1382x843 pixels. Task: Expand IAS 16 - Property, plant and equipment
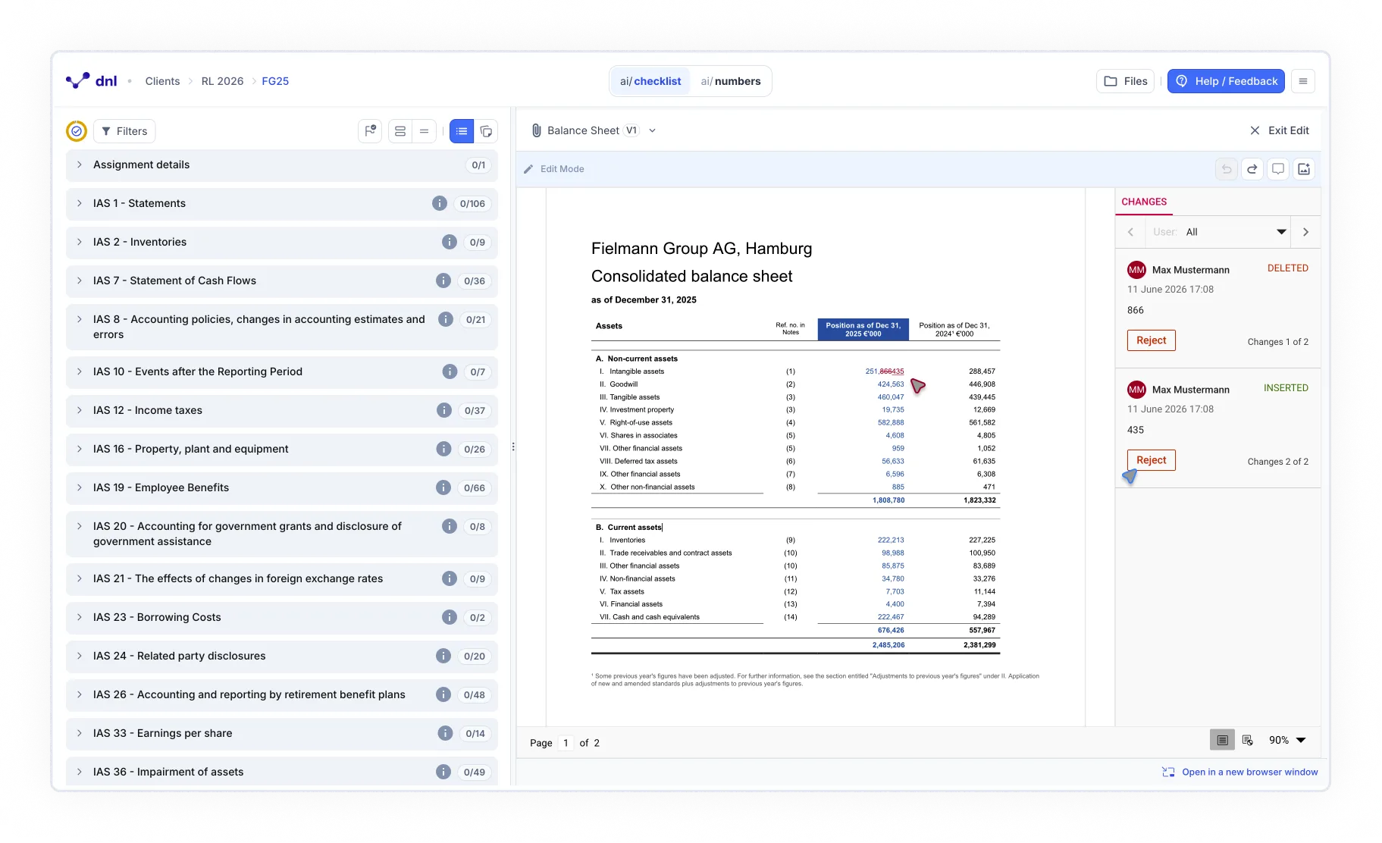click(282, 450)
